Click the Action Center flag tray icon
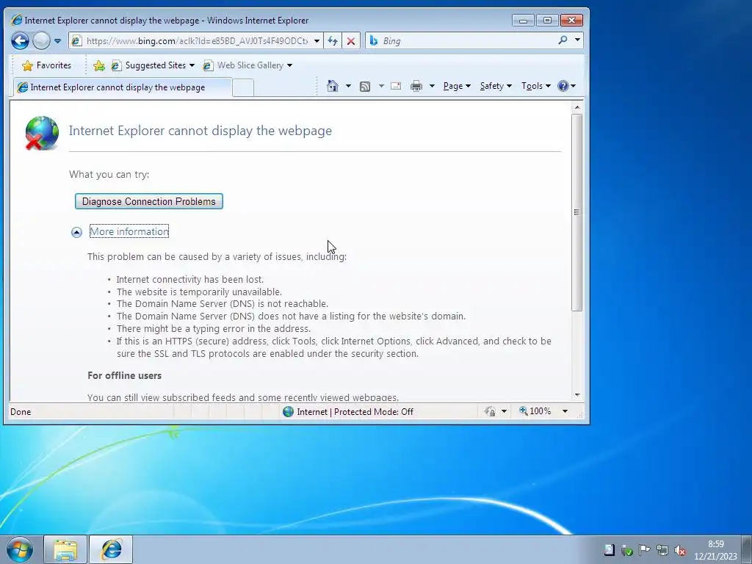Image resolution: width=752 pixels, height=564 pixels. 644,550
